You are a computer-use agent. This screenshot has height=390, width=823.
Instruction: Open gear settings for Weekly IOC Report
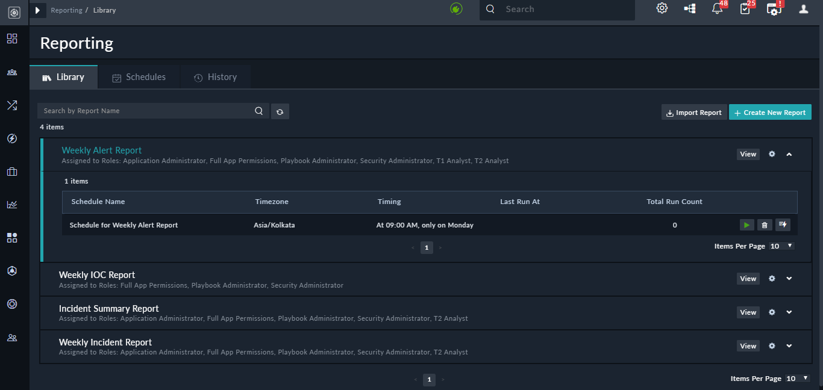click(772, 279)
